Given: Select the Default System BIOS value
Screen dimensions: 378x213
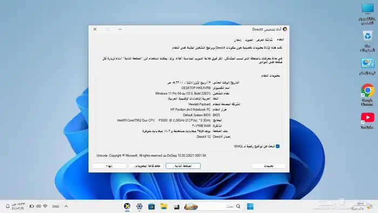Looking at the screenshot, I should tap(197, 115).
